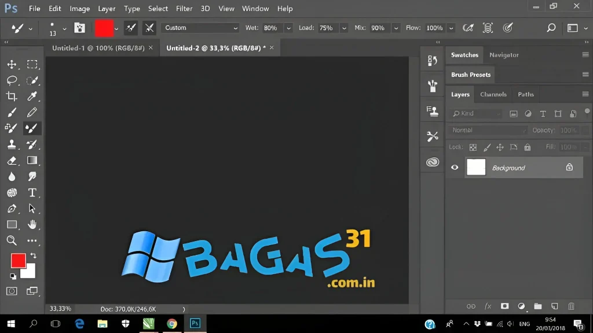This screenshot has width=593, height=333.
Task: Open current brush load color dropdown
Action: click(116, 29)
